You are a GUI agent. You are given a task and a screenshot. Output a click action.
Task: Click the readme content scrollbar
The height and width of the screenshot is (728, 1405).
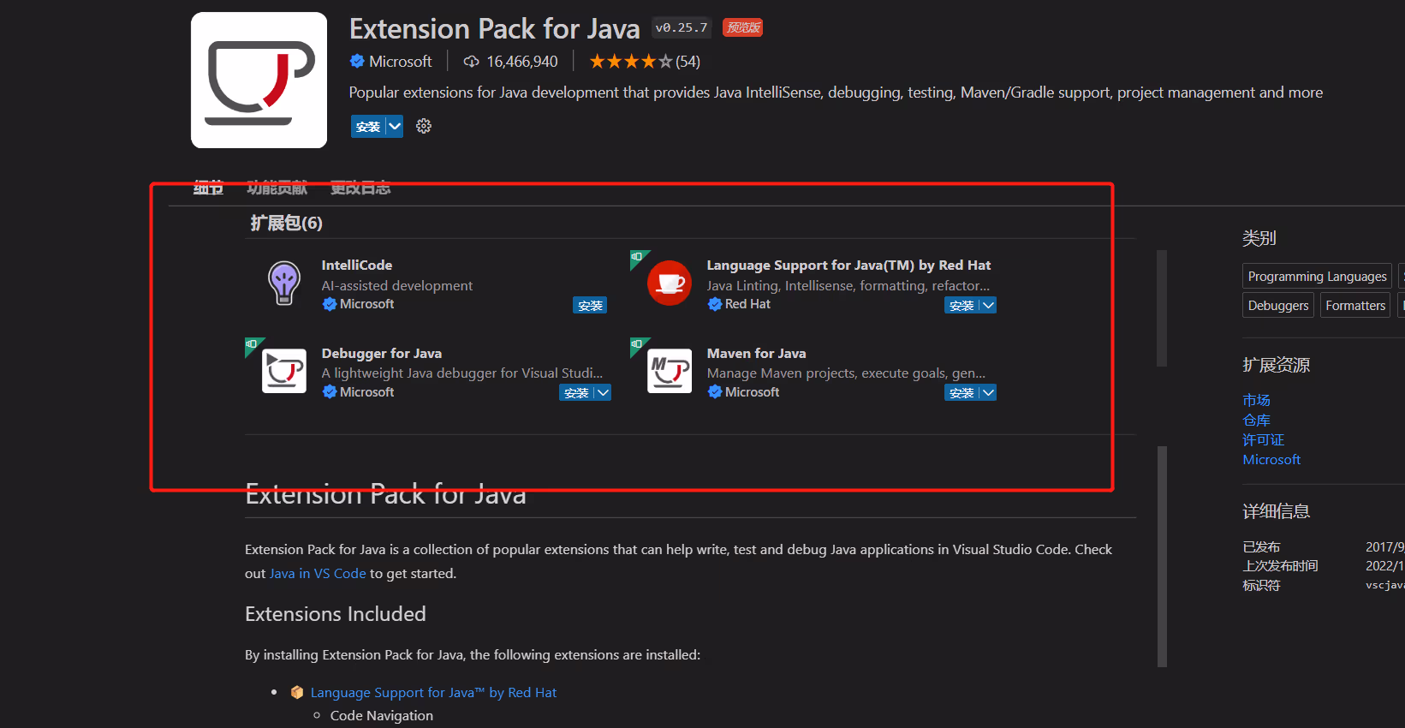1162,557
